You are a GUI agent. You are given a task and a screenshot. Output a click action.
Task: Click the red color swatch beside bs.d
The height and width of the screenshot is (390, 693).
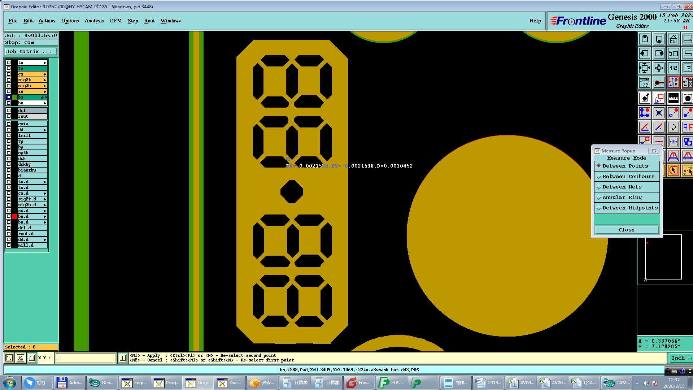coord(14,216)
